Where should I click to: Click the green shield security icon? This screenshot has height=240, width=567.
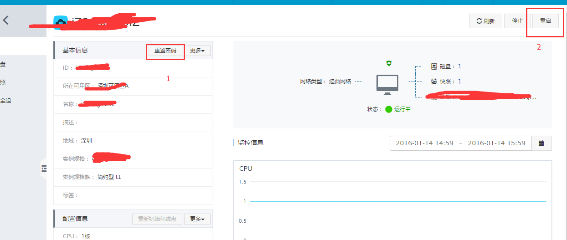click(389, 63)
